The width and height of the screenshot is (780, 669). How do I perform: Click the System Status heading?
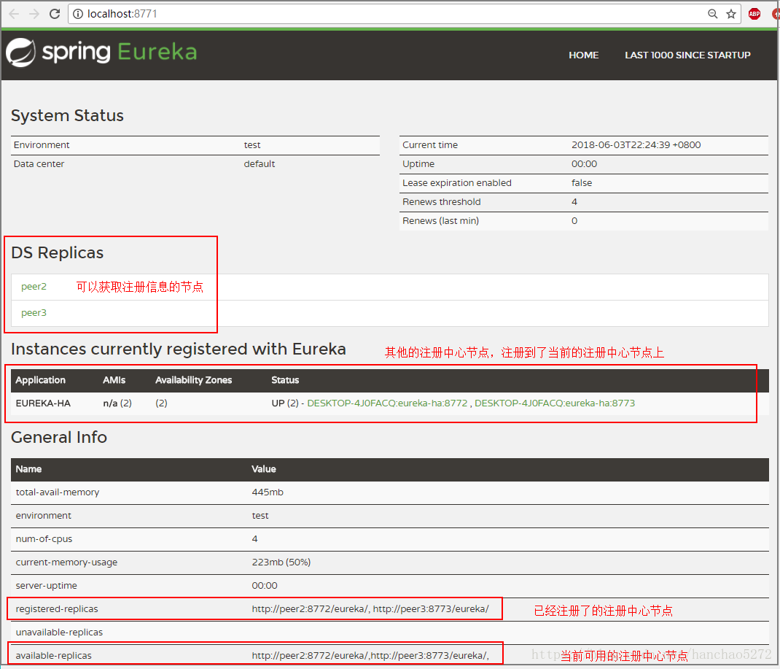point(67,115)
